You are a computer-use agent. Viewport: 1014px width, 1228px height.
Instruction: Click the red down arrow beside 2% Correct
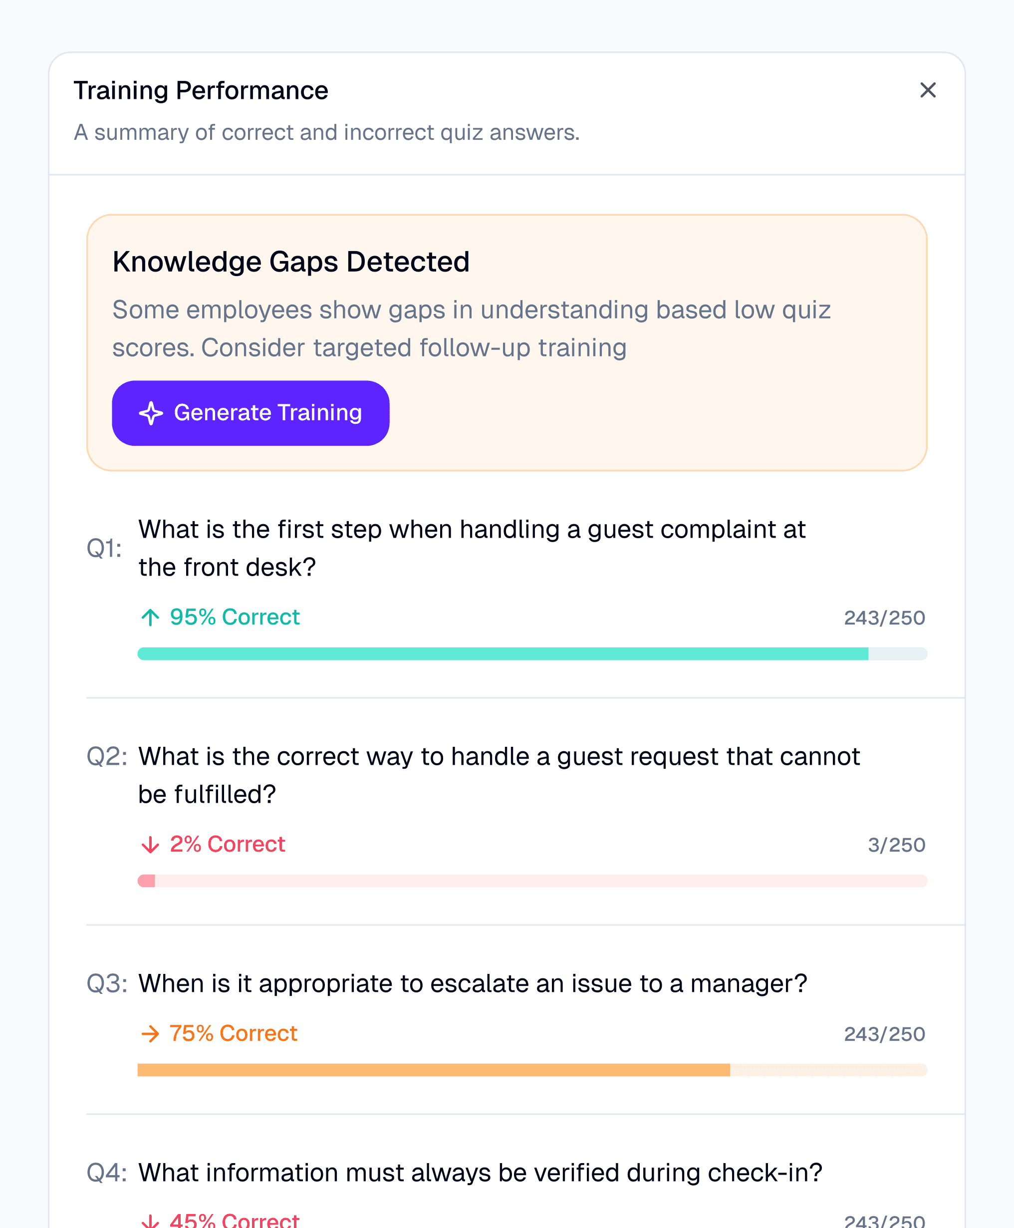tap(150, 844)
